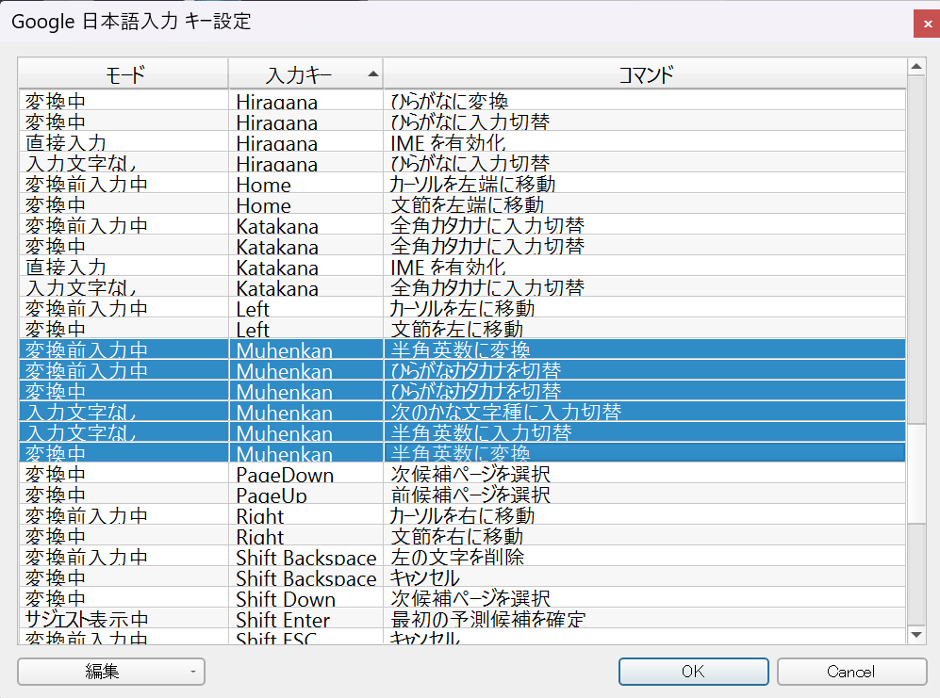This screenshot has width=940, height=698.
Task: Click the vertical scrollbar thumb
Action: [916, 473]
